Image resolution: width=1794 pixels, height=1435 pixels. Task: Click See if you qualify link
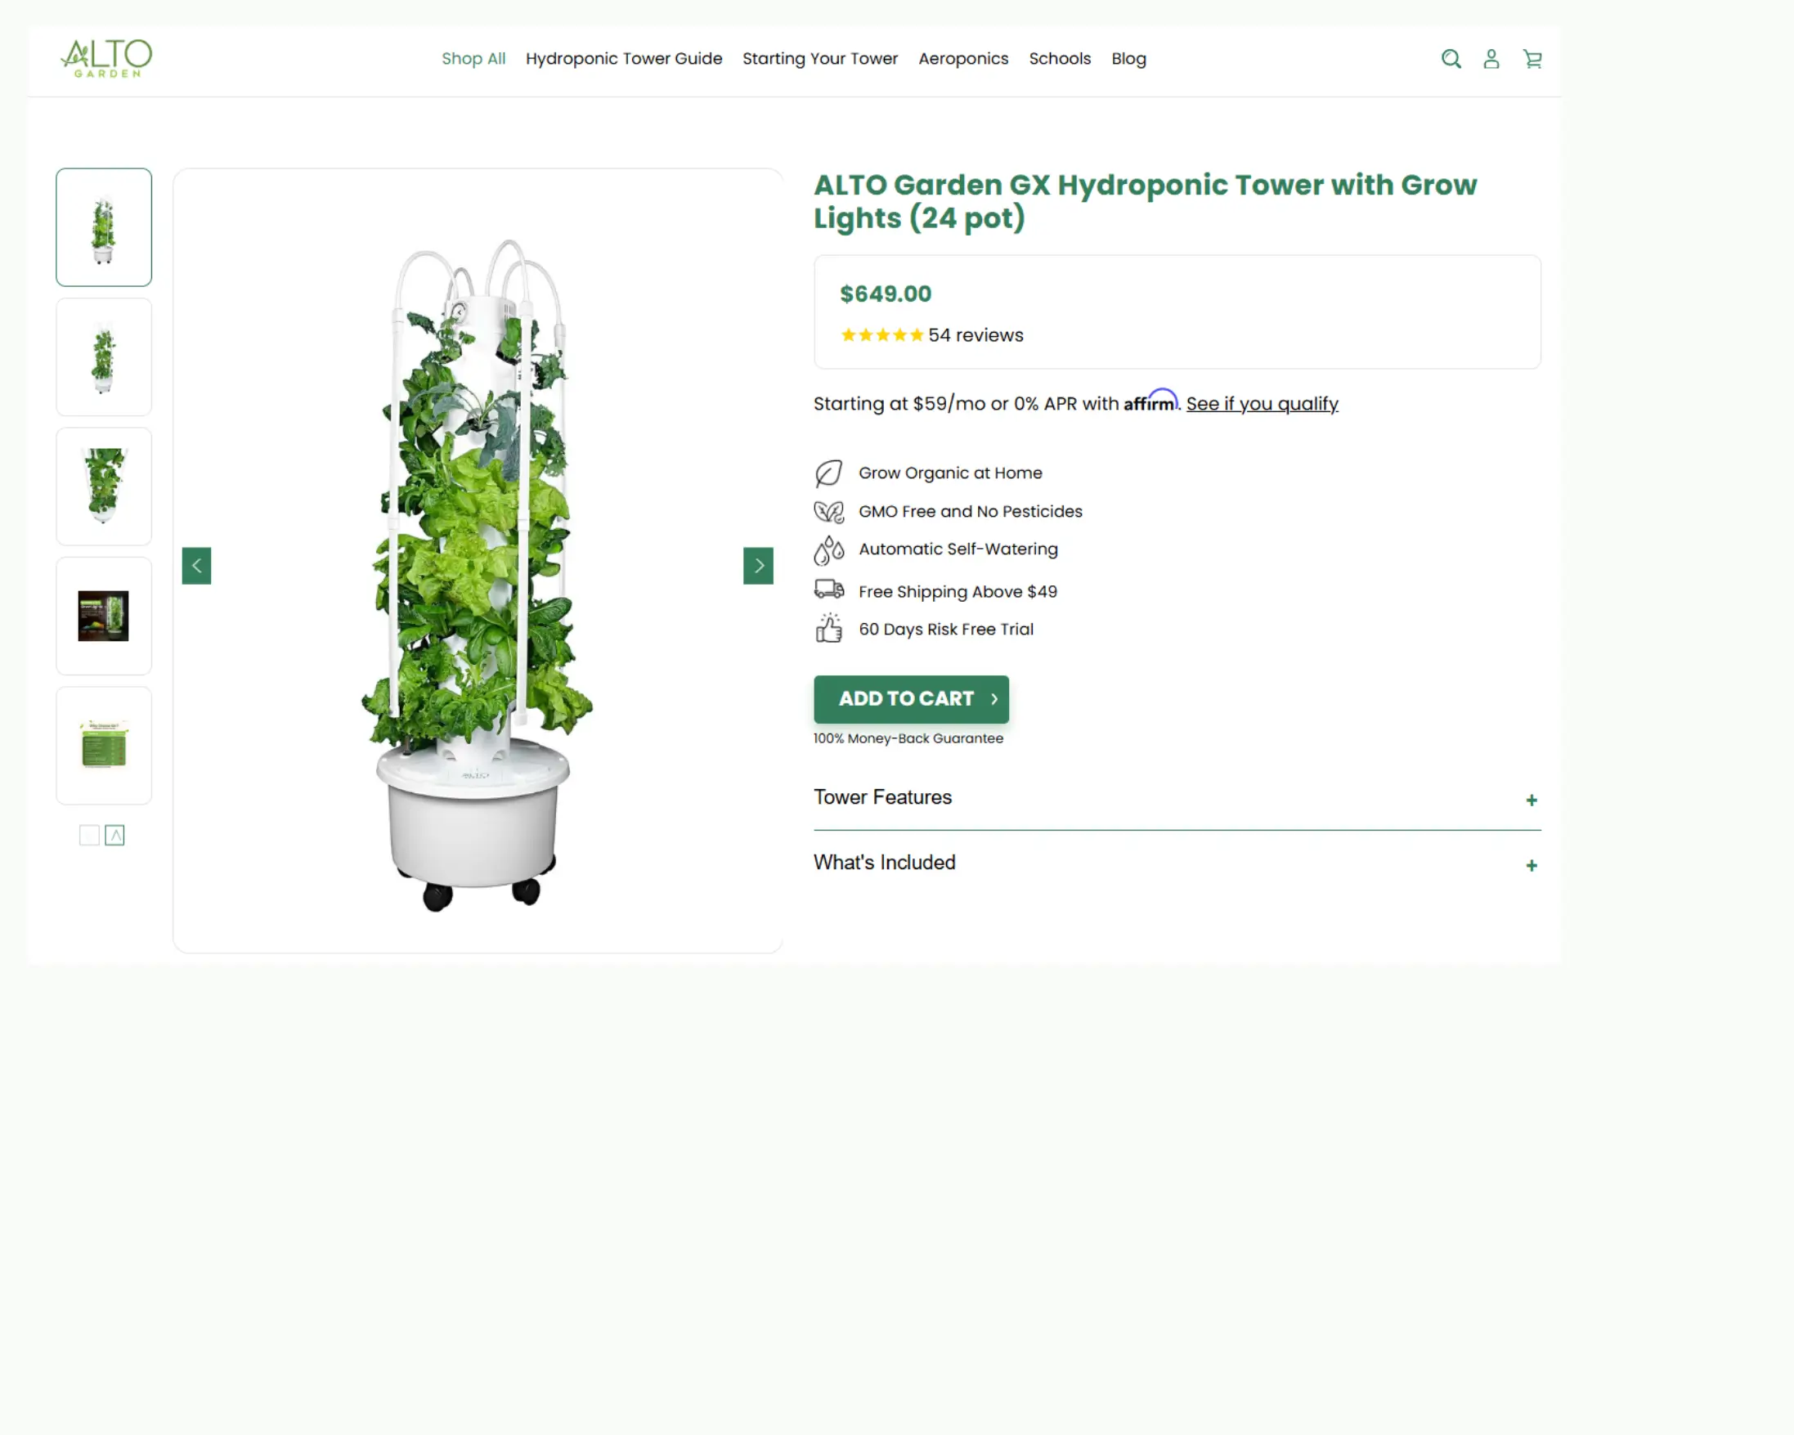tap(1262, 404)
